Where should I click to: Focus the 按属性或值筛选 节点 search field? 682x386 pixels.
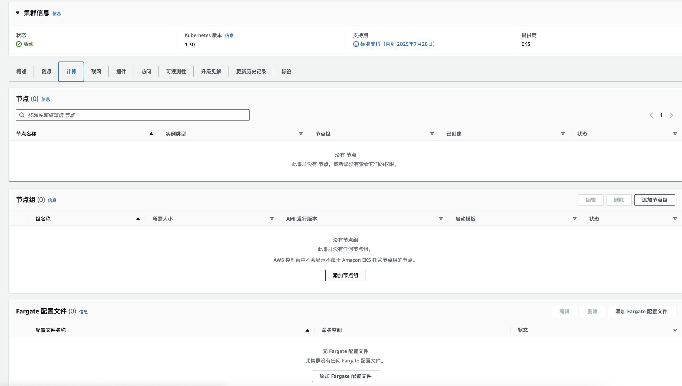point(135,115)
